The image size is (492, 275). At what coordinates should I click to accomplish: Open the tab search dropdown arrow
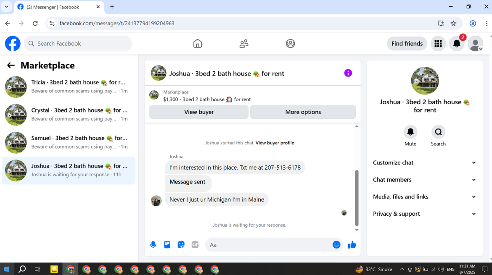[x=6, y=7]
